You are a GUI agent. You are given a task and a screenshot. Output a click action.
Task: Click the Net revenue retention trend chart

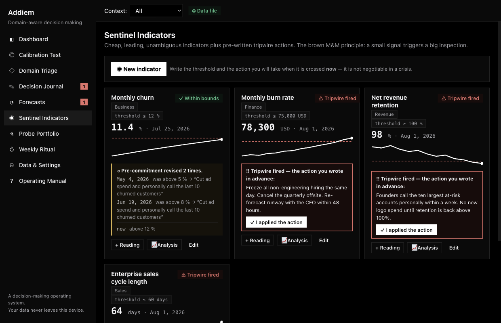[427, 154]
